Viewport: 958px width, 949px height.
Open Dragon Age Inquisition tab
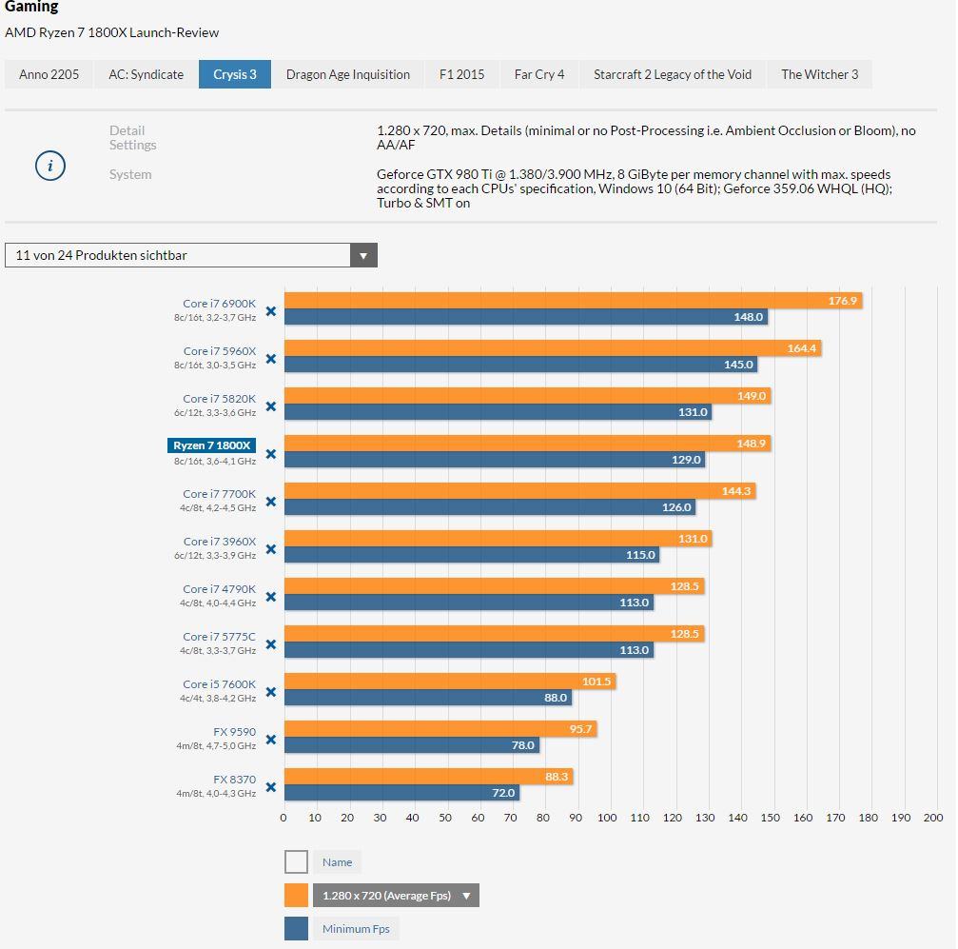coord(347,74)
